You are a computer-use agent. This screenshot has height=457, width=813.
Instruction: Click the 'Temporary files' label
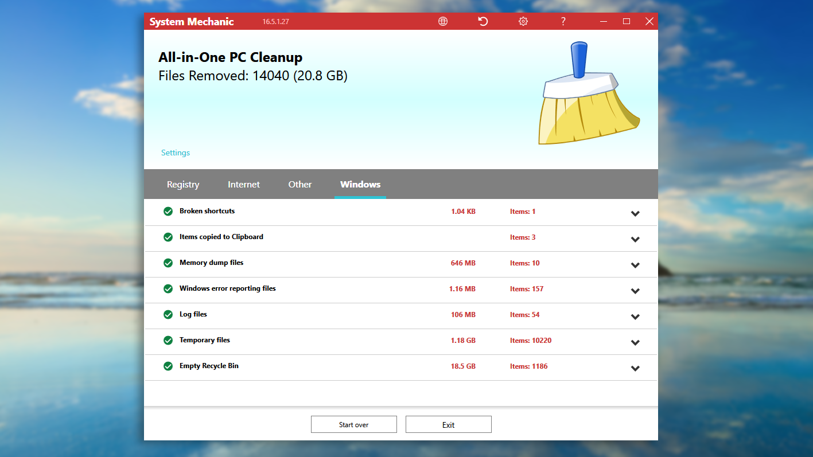[205, 340]
